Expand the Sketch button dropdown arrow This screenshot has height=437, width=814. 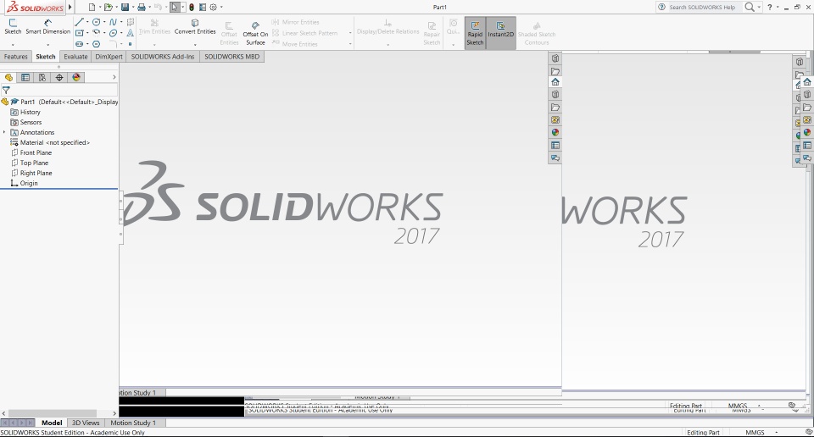coord(13,45)
